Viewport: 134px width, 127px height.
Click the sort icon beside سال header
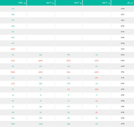point(132,3)
